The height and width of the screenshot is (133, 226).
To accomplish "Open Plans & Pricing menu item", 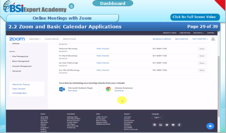I will (52, 39).
